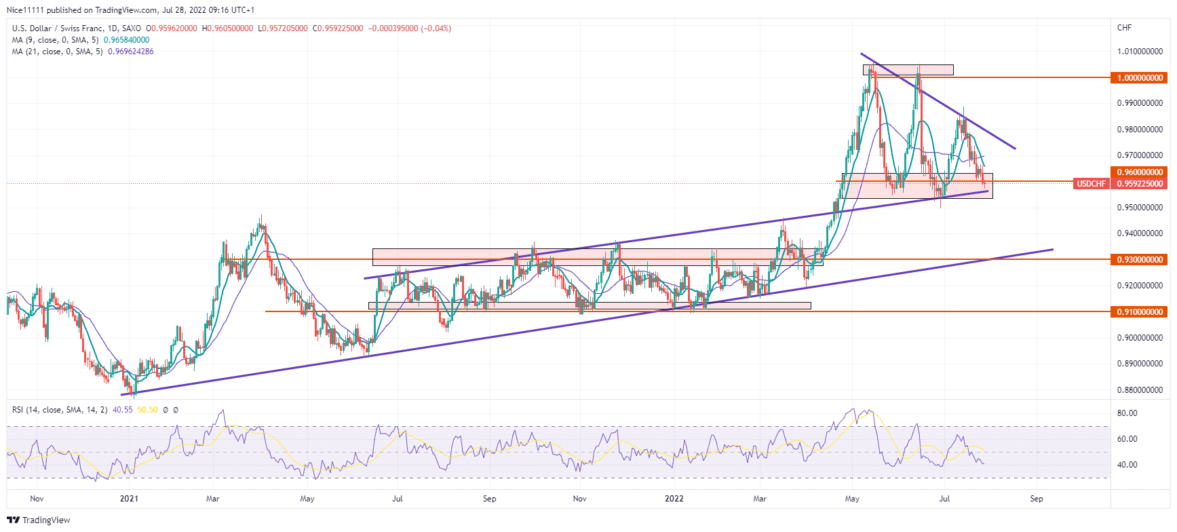Click the MA 9 value 0.965840000
The image size is (1177, 532).
pyautogui.click(x=126, y=40)
